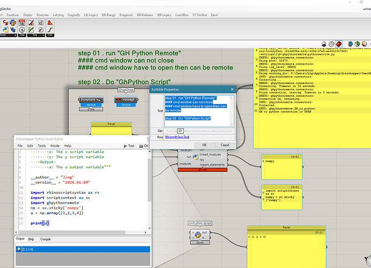Open the Mode menu in script editor
Image resolution: width=371 pixels, height=268 pixels.
tap(55, 146)
